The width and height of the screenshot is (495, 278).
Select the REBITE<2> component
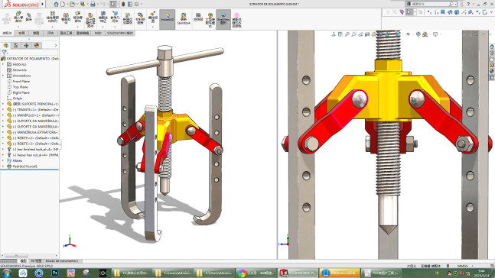[33, 138]
